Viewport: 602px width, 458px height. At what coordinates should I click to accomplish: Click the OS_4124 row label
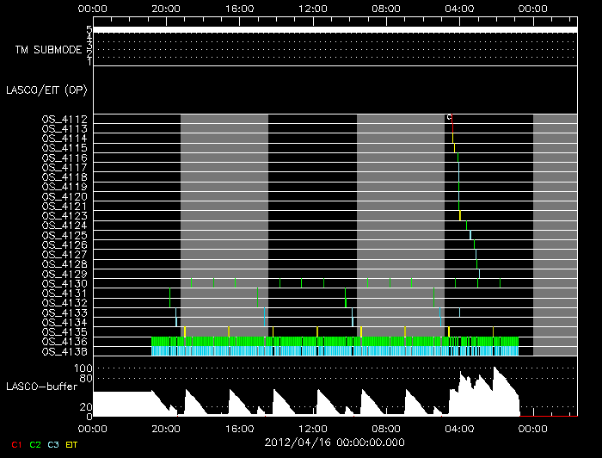tap(64, 226)
